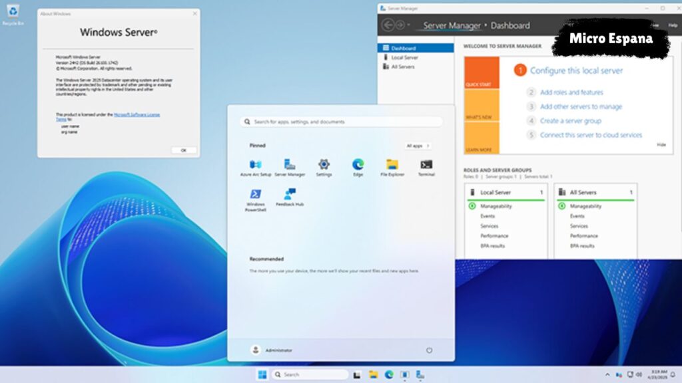This screenshot has height=383, width=682.
Task: Launch the pinned Terminal app
Action: tap(426, 165)
